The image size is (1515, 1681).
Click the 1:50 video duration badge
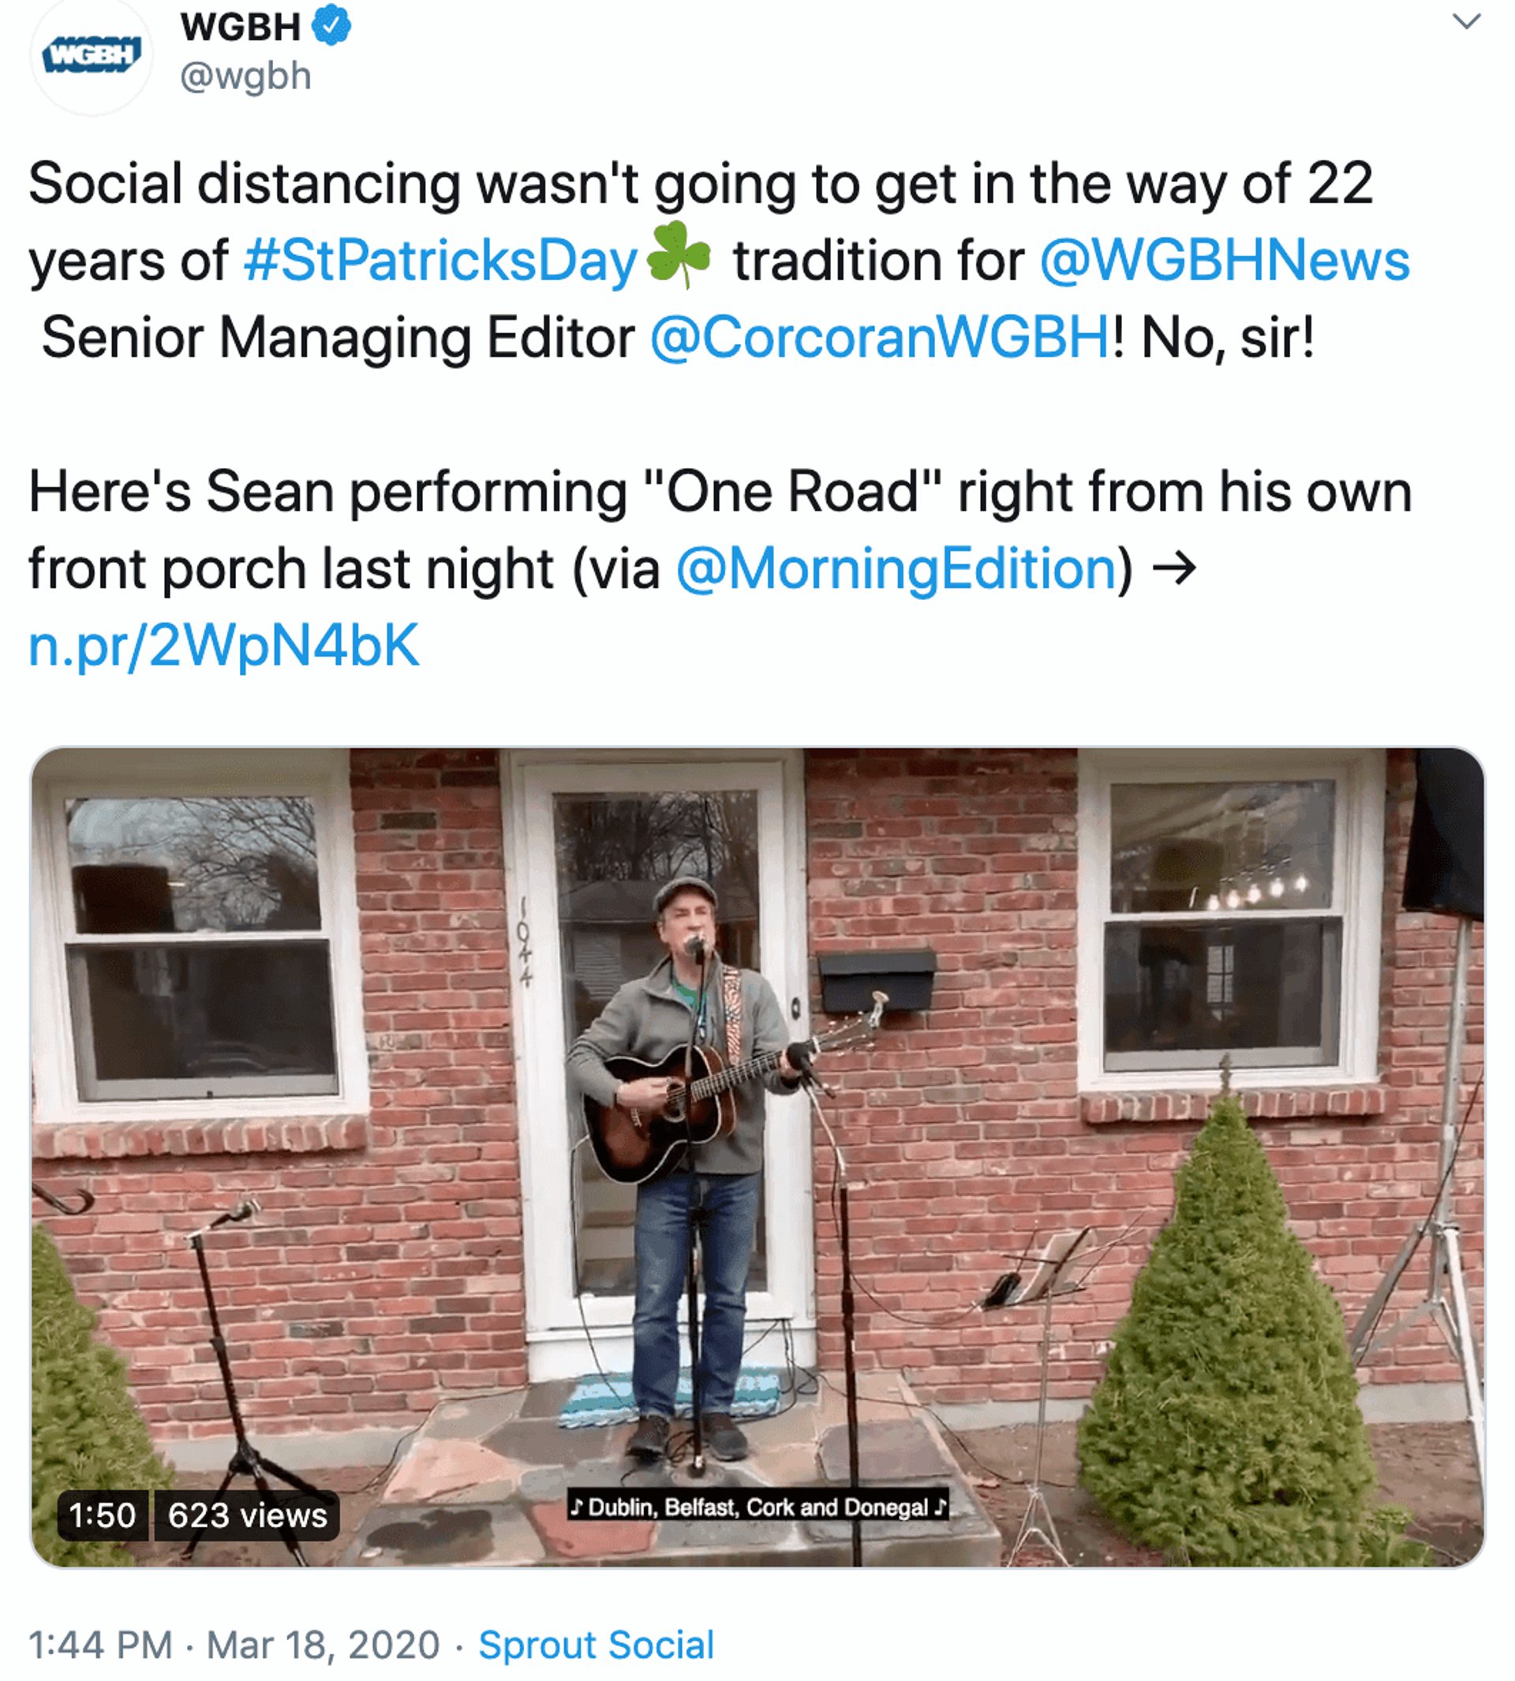point(103,1515)
